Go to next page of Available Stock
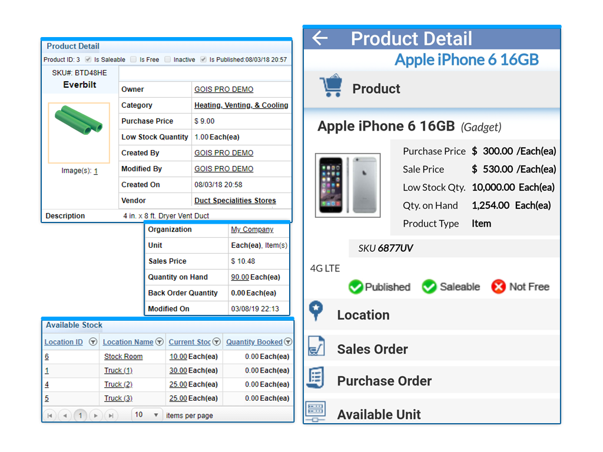603x452 pixels. [x=96, y=416]
